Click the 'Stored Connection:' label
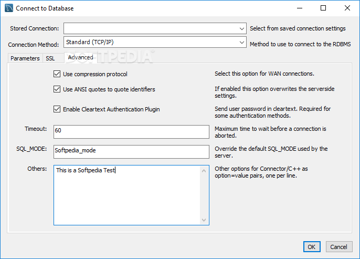 [x=35, y=28]
